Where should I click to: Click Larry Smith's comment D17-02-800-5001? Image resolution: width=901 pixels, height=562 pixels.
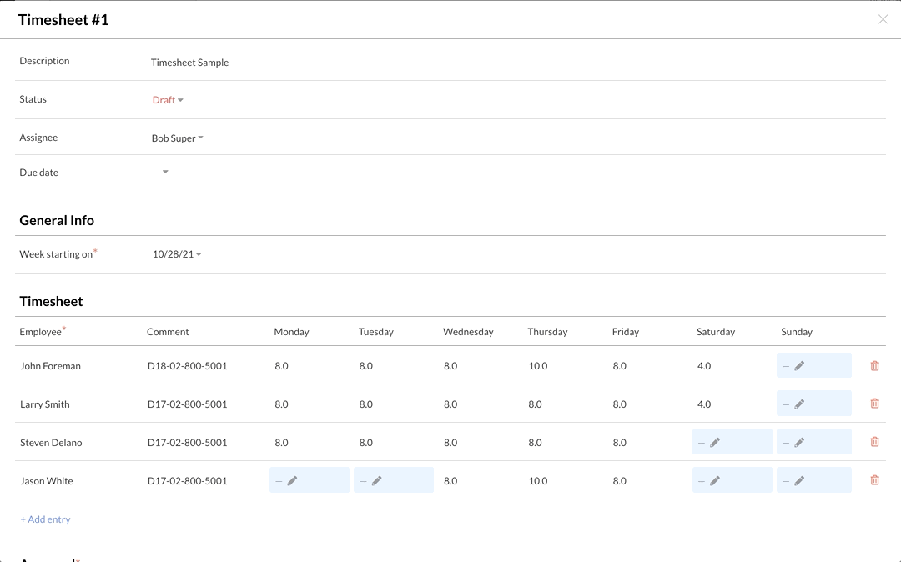187,404
